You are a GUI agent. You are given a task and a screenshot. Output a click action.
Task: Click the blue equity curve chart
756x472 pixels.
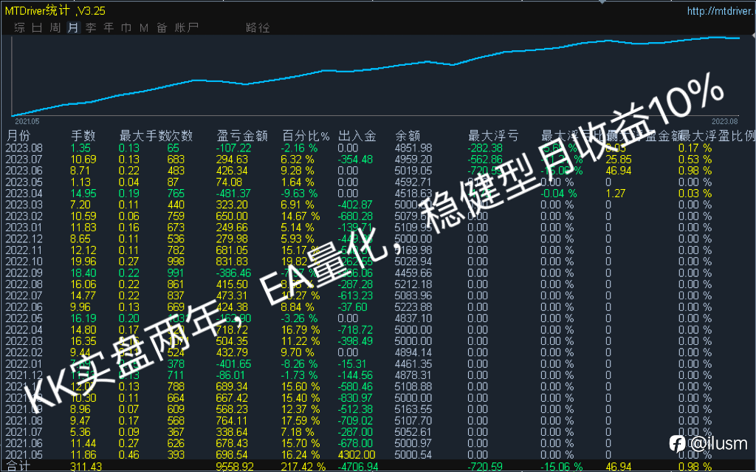376,75
